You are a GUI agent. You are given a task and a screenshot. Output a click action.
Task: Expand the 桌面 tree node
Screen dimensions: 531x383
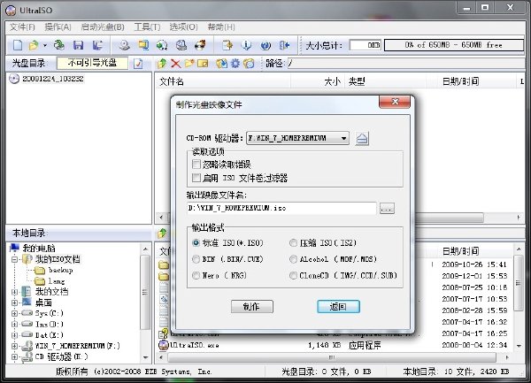[x=14, y=303]
